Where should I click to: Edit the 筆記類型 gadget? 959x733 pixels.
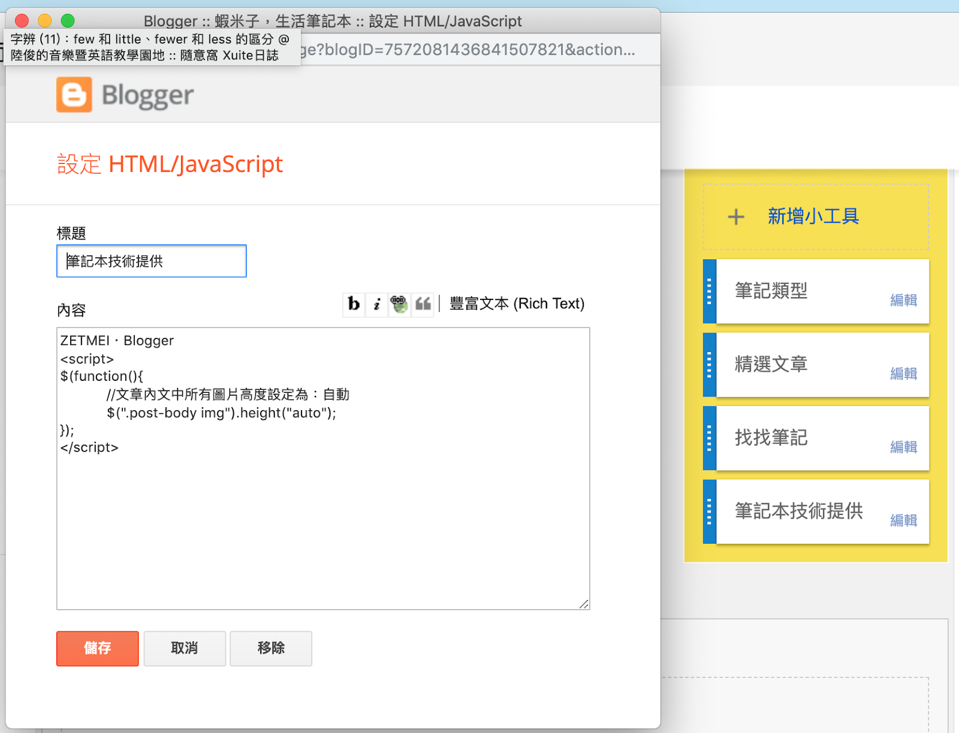pos(903,300)
